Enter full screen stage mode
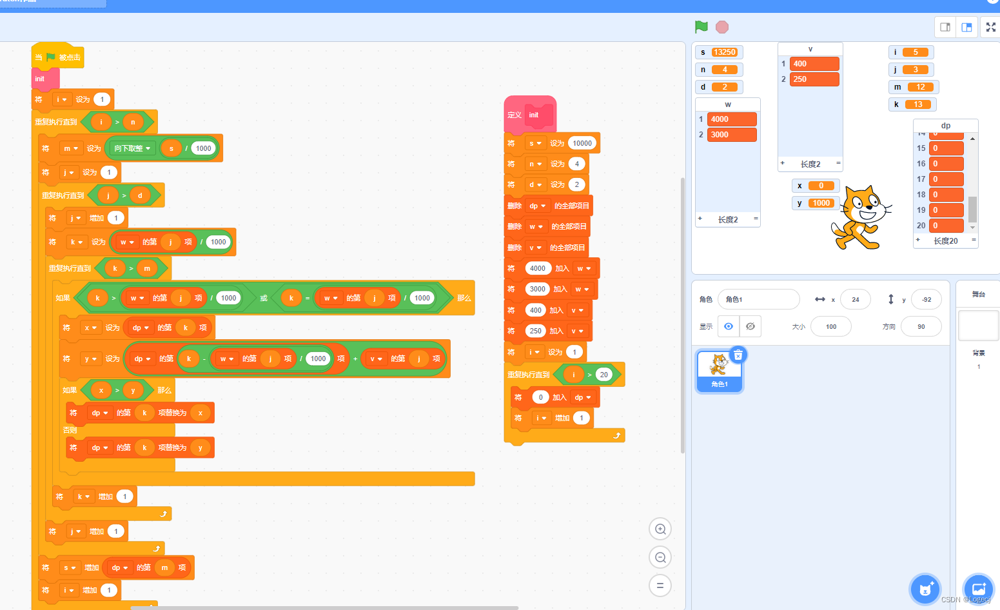The width and height of the screenshot is (1000, 610). point(991,27)
